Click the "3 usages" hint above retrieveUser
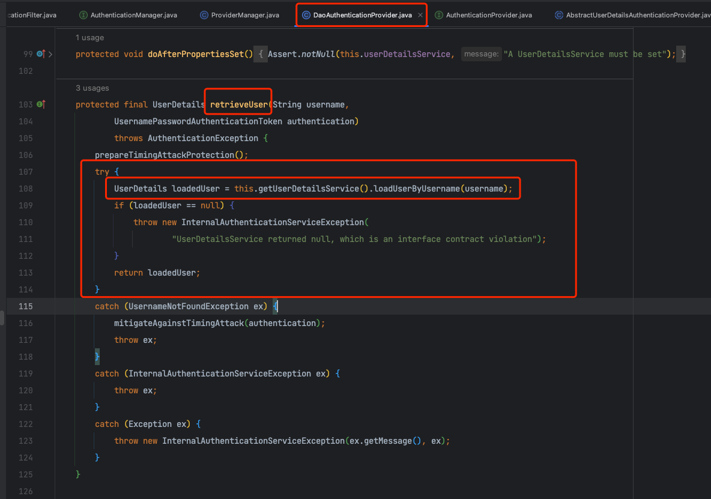 [x=92, y=88]
